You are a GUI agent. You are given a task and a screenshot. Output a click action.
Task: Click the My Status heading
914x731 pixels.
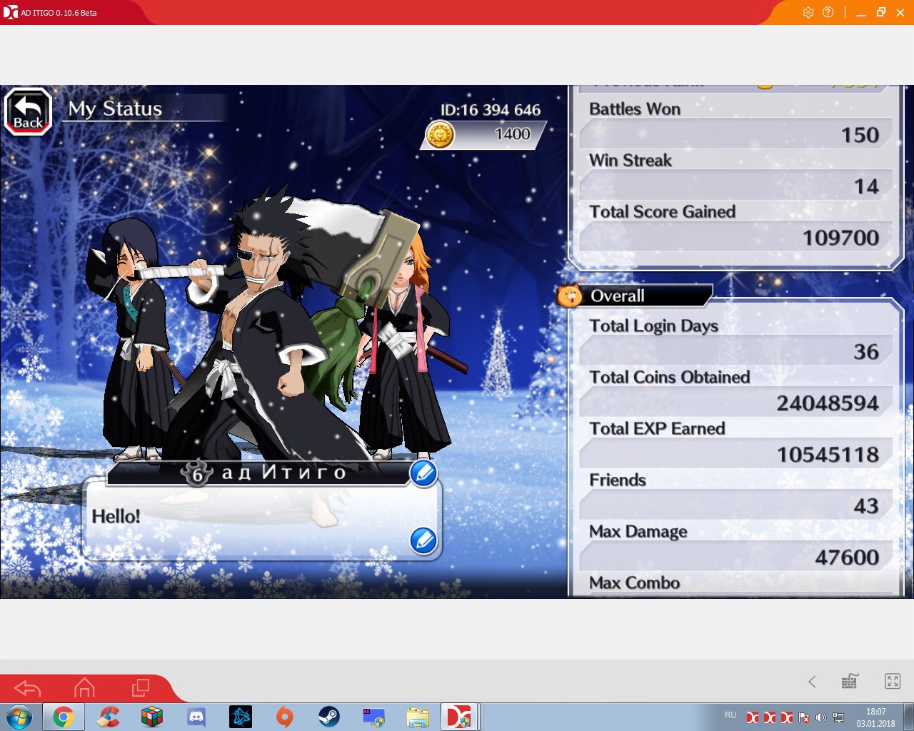click(115, 109)
